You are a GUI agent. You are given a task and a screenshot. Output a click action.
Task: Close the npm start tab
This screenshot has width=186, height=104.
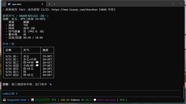pos(42,4)
